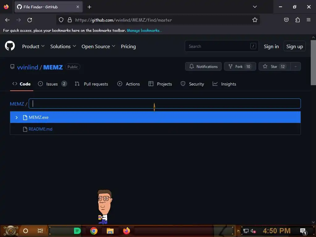Screen dimensions: 316x237
Task: Expand the Open Source menu
Action: pos(98,46)
